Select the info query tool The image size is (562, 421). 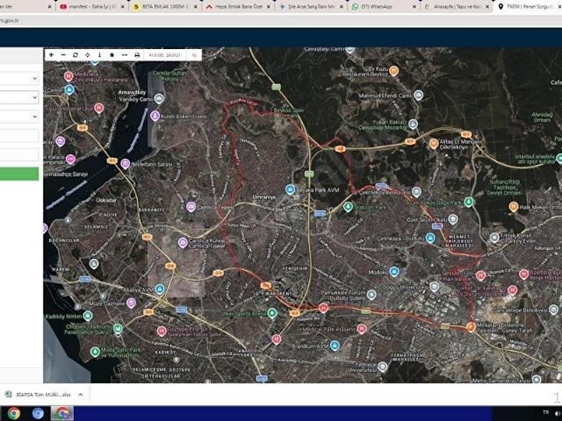(99, 54)
